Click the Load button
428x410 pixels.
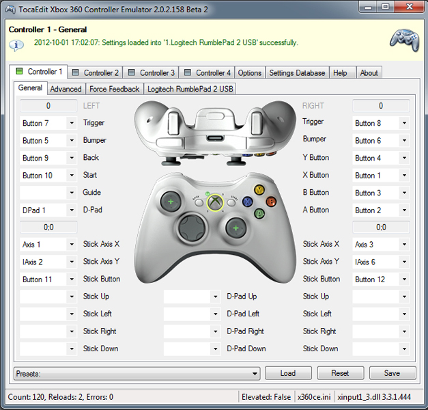tap(288, 373)
